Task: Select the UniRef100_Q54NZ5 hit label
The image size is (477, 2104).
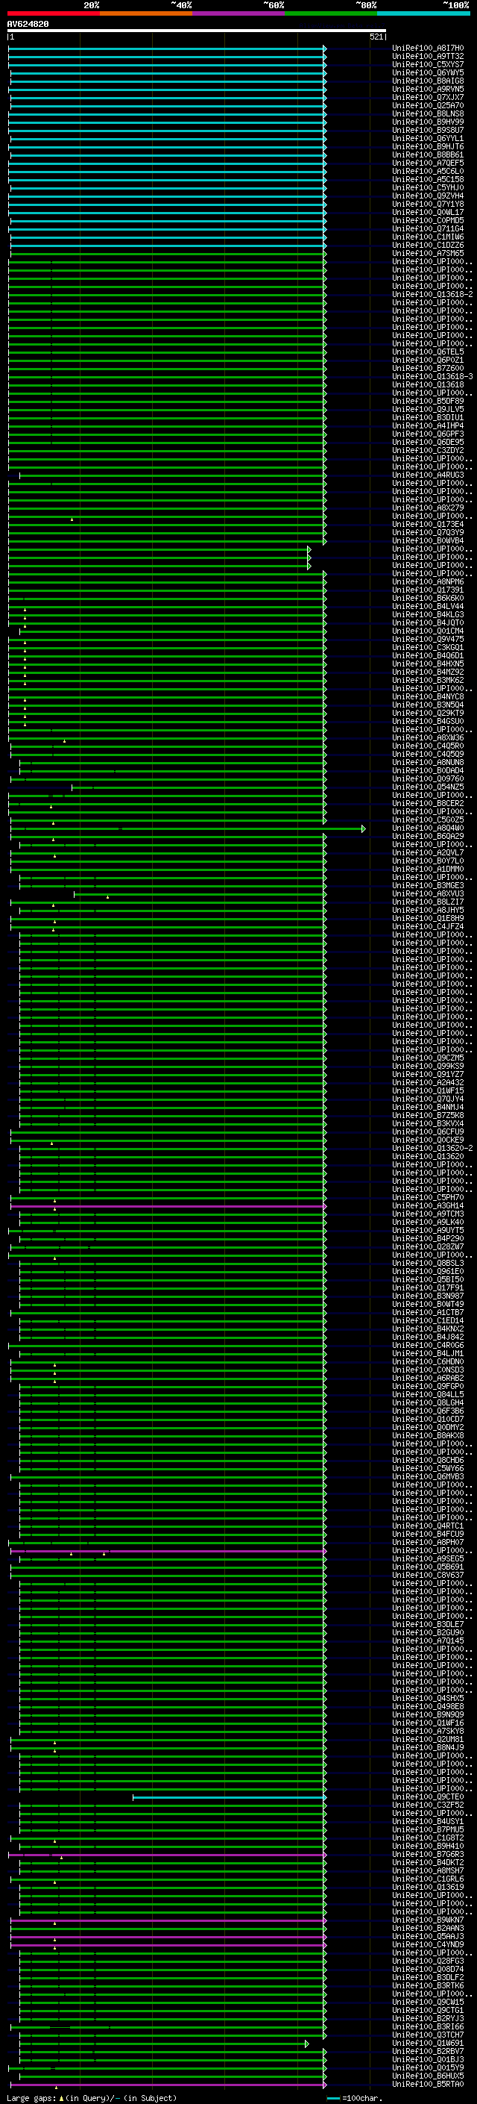Action: tap(428, 787)
